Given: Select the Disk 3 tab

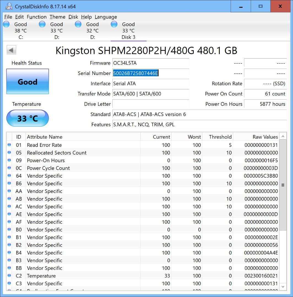Looking at the screenshot, I should [128, 31].
